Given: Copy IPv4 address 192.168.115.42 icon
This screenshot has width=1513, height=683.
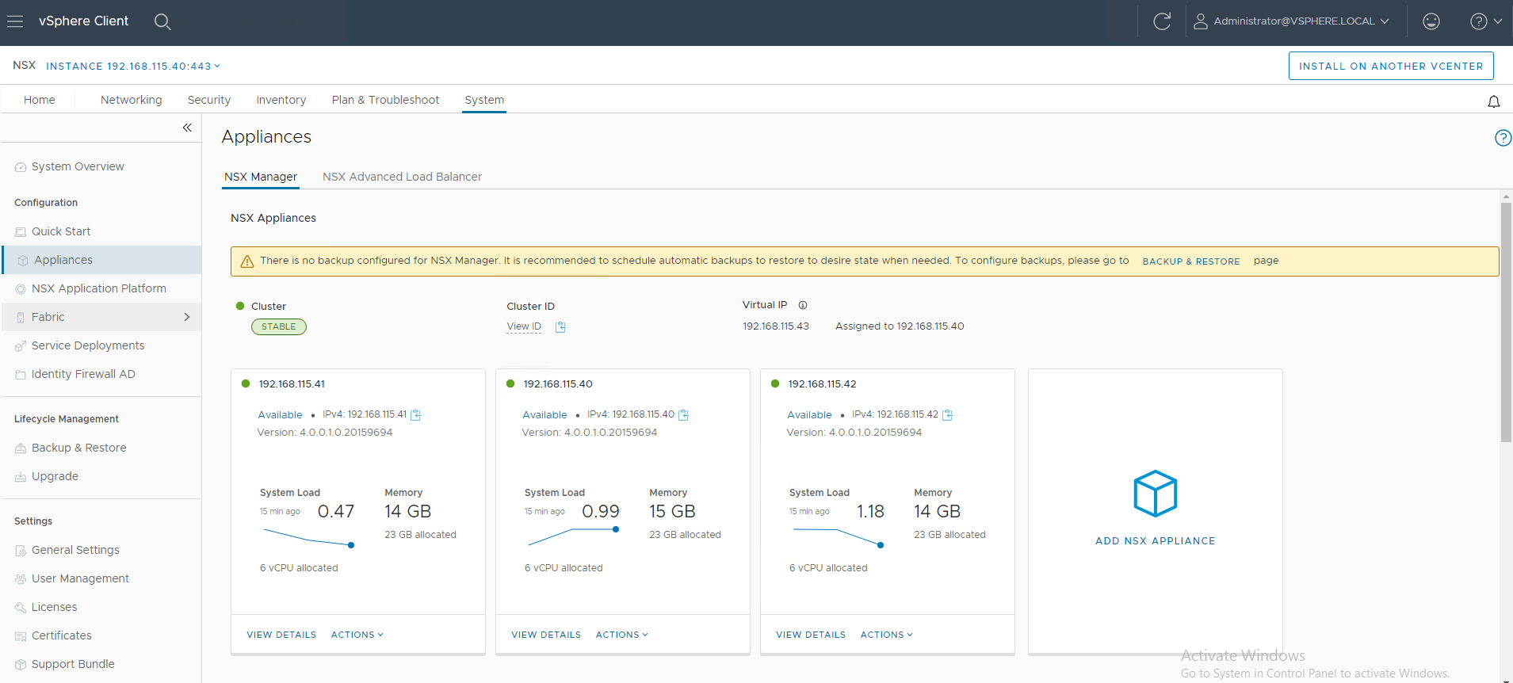Looking at the screenshot, I should coord(947,414).
